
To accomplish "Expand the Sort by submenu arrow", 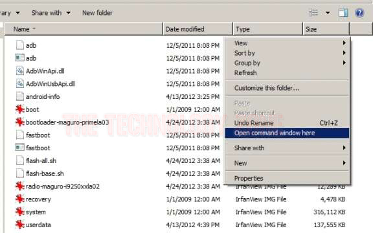I will click(x=344, y=53).
